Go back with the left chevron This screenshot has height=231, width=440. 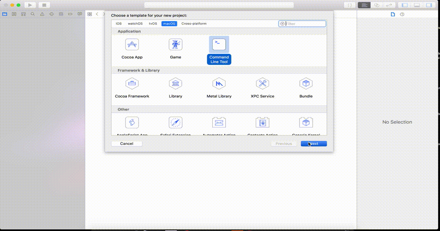click(97, 14)
